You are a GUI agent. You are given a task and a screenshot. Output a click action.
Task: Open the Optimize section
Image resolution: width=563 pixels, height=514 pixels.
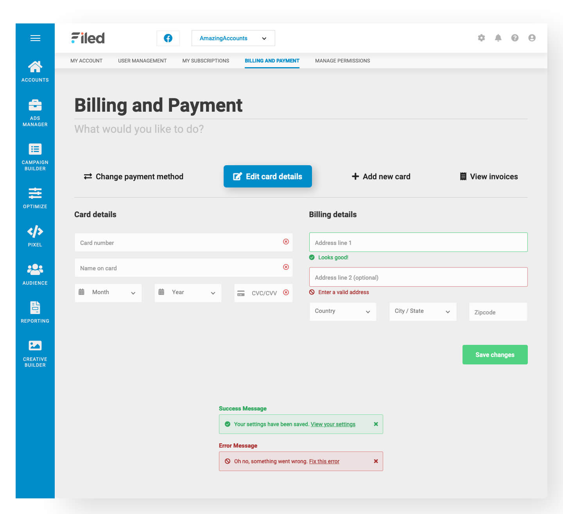[35, 198]
